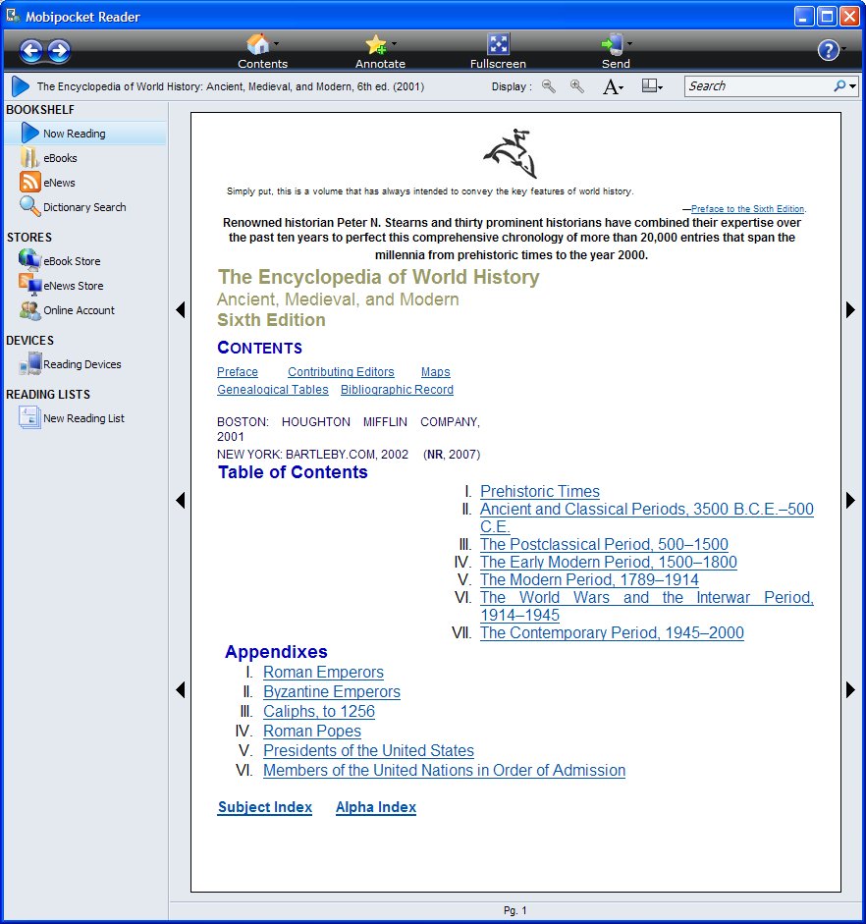
Task: Visit the eBook Store
Action: (x=60, y=260)
